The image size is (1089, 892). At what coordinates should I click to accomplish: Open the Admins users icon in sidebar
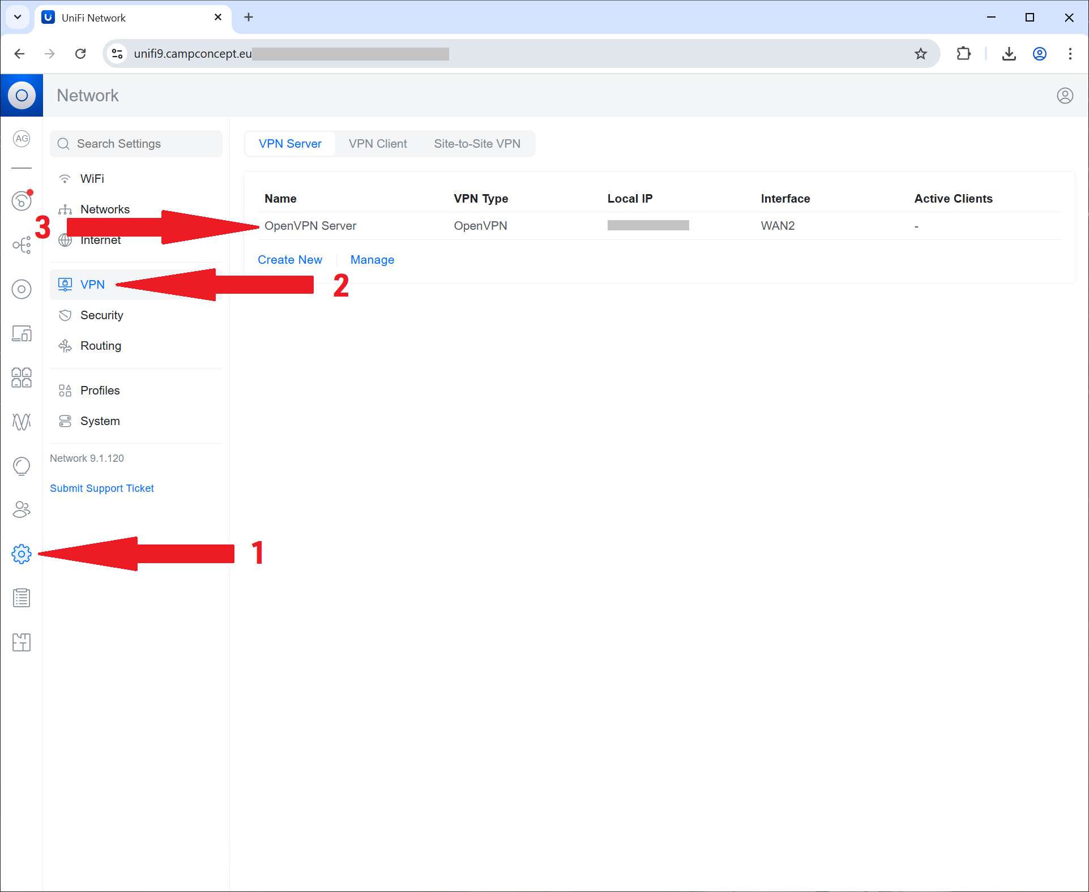pos(22,509)
